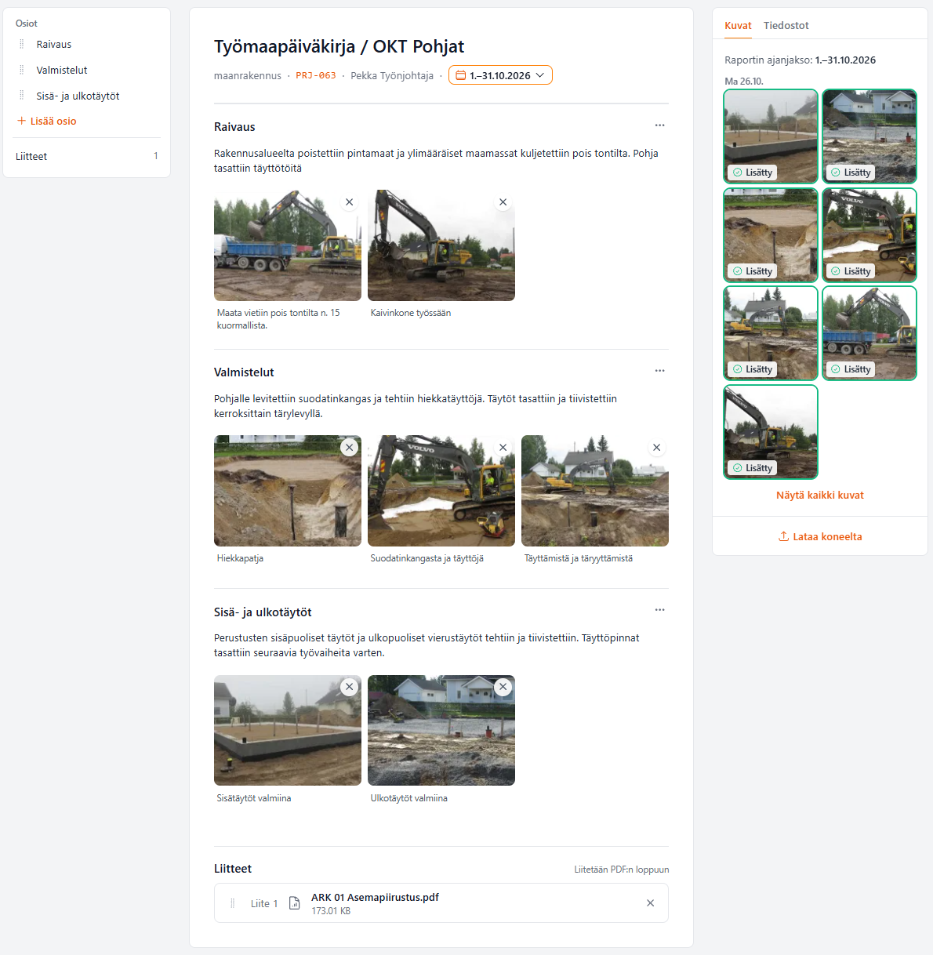Remove the 'Sisätäytöt valmiina' photo
The image size is (933, 955).
point(350,687)
